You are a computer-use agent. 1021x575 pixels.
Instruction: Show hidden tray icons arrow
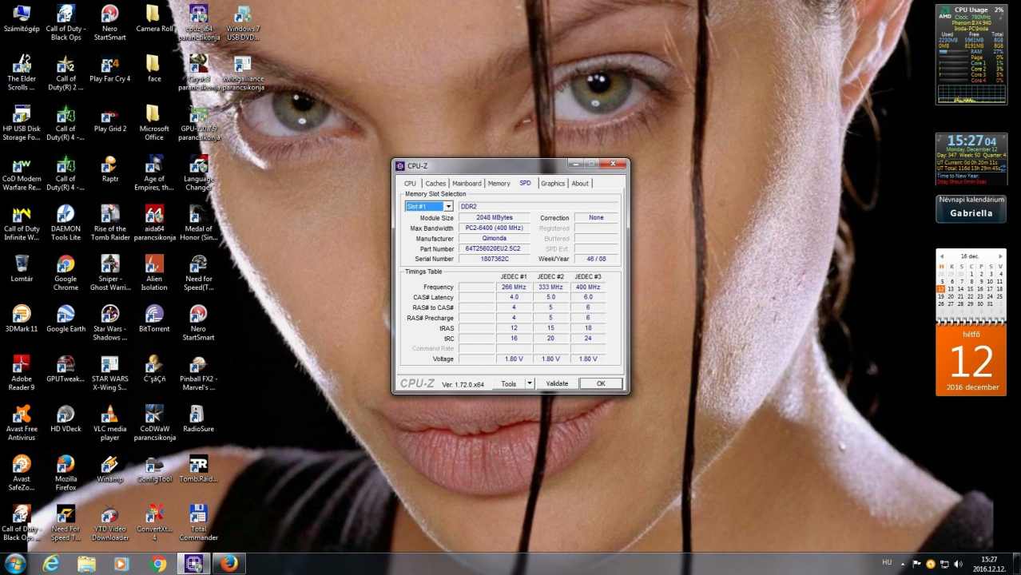(x=904, y=564)
